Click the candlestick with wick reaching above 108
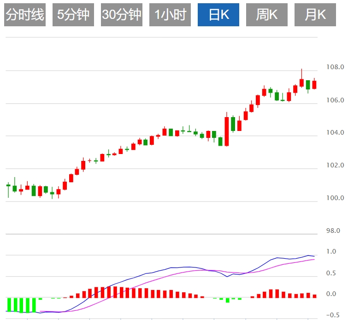Viewport: 348px width, 320px height. pyautogui.click(x=301, y=83)
